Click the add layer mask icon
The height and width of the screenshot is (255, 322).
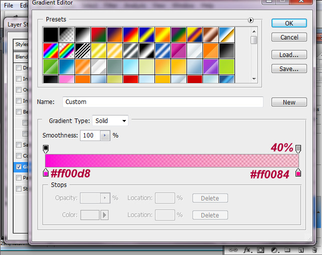tap(260, 249)
